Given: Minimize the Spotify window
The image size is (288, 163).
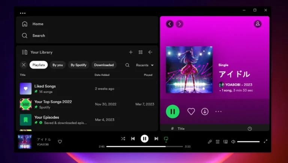Looking at the screenshot, I should [x=244, y=10].
